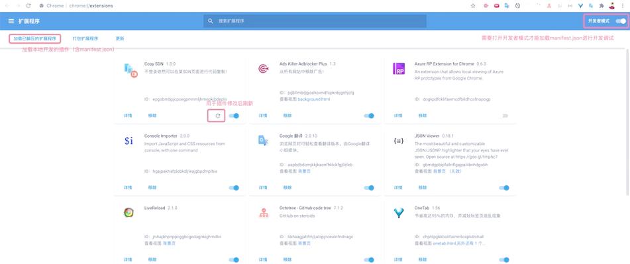Click the Axure RP Extension for Chrome title
630x264 pixels.
(x=444, y=64)
